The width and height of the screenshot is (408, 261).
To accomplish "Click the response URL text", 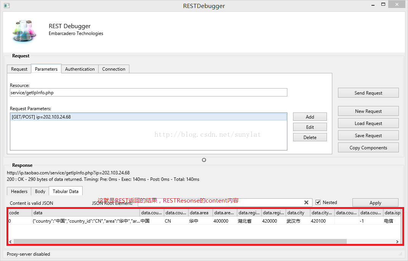I will click(68, 173).
